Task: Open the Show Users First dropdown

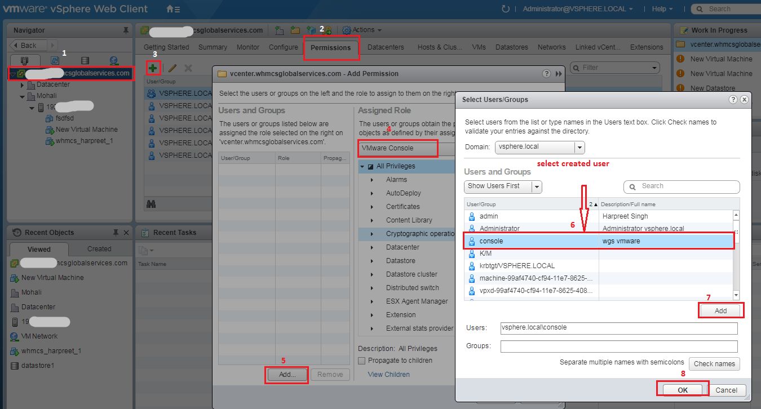Action: pos(537,186)
